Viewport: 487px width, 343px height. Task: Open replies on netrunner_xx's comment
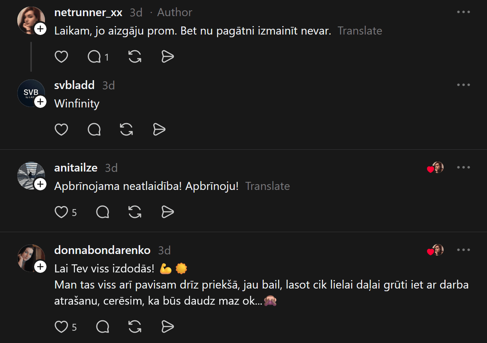[94, 57]
